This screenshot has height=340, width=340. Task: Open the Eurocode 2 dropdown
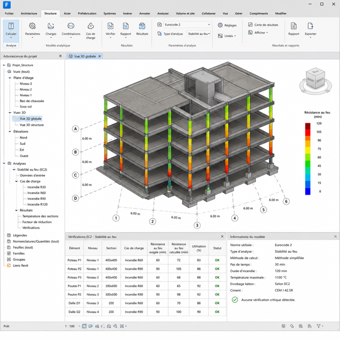point(187,25)
